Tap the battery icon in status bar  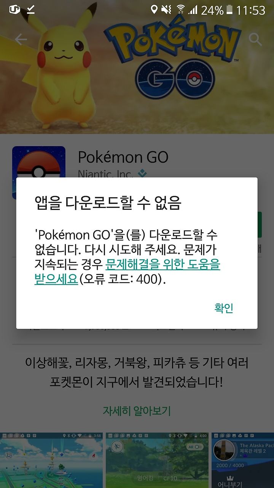pos(229,10)
